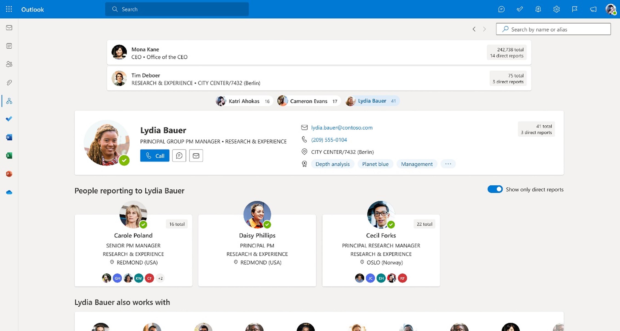Open lydia.bauer@contoso.com email link
Viewport: 620px width, 331px height.
tap(341, 127)
